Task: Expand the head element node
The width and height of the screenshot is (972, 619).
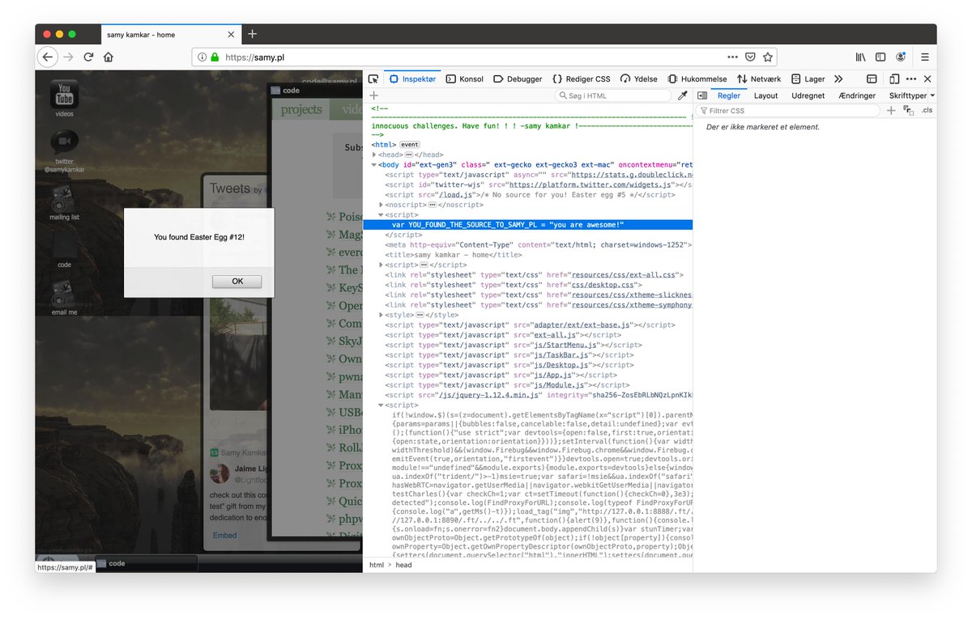Action: click(x=374, y=155)
